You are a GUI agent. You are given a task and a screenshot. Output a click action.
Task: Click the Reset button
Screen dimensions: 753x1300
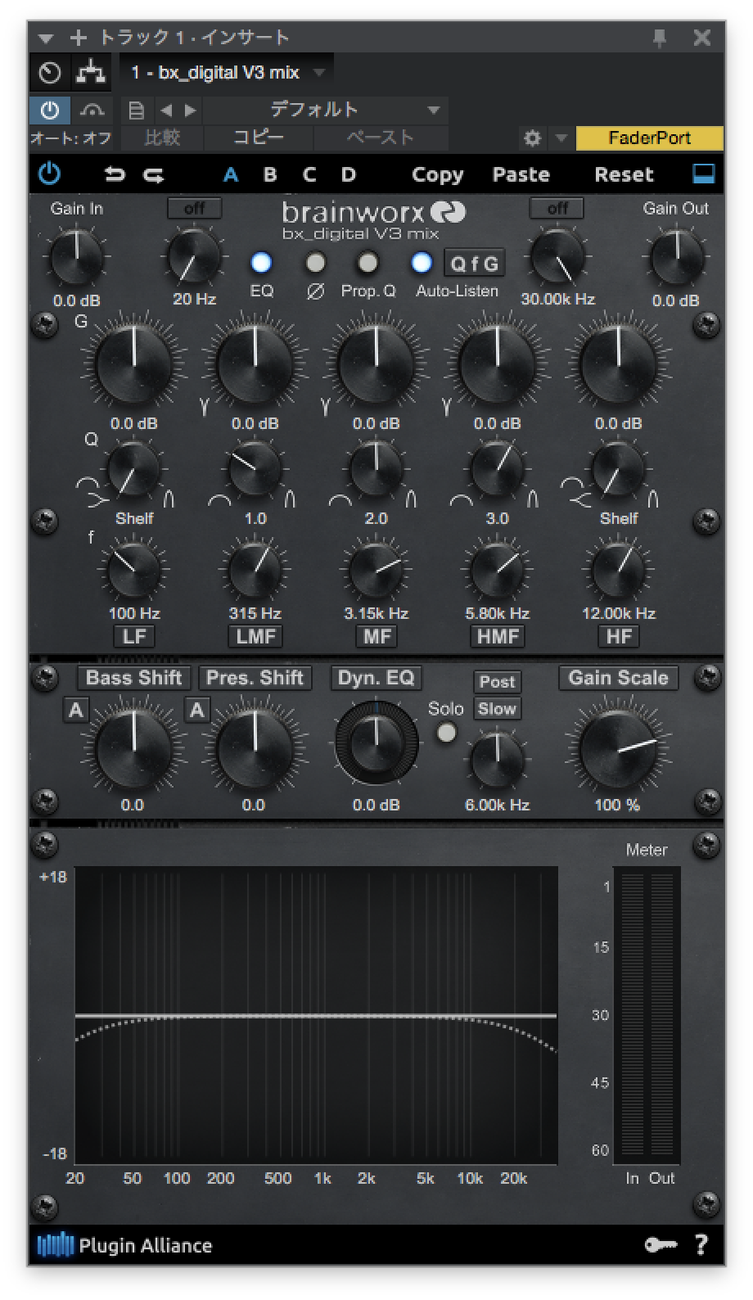[x=624, y=174]
